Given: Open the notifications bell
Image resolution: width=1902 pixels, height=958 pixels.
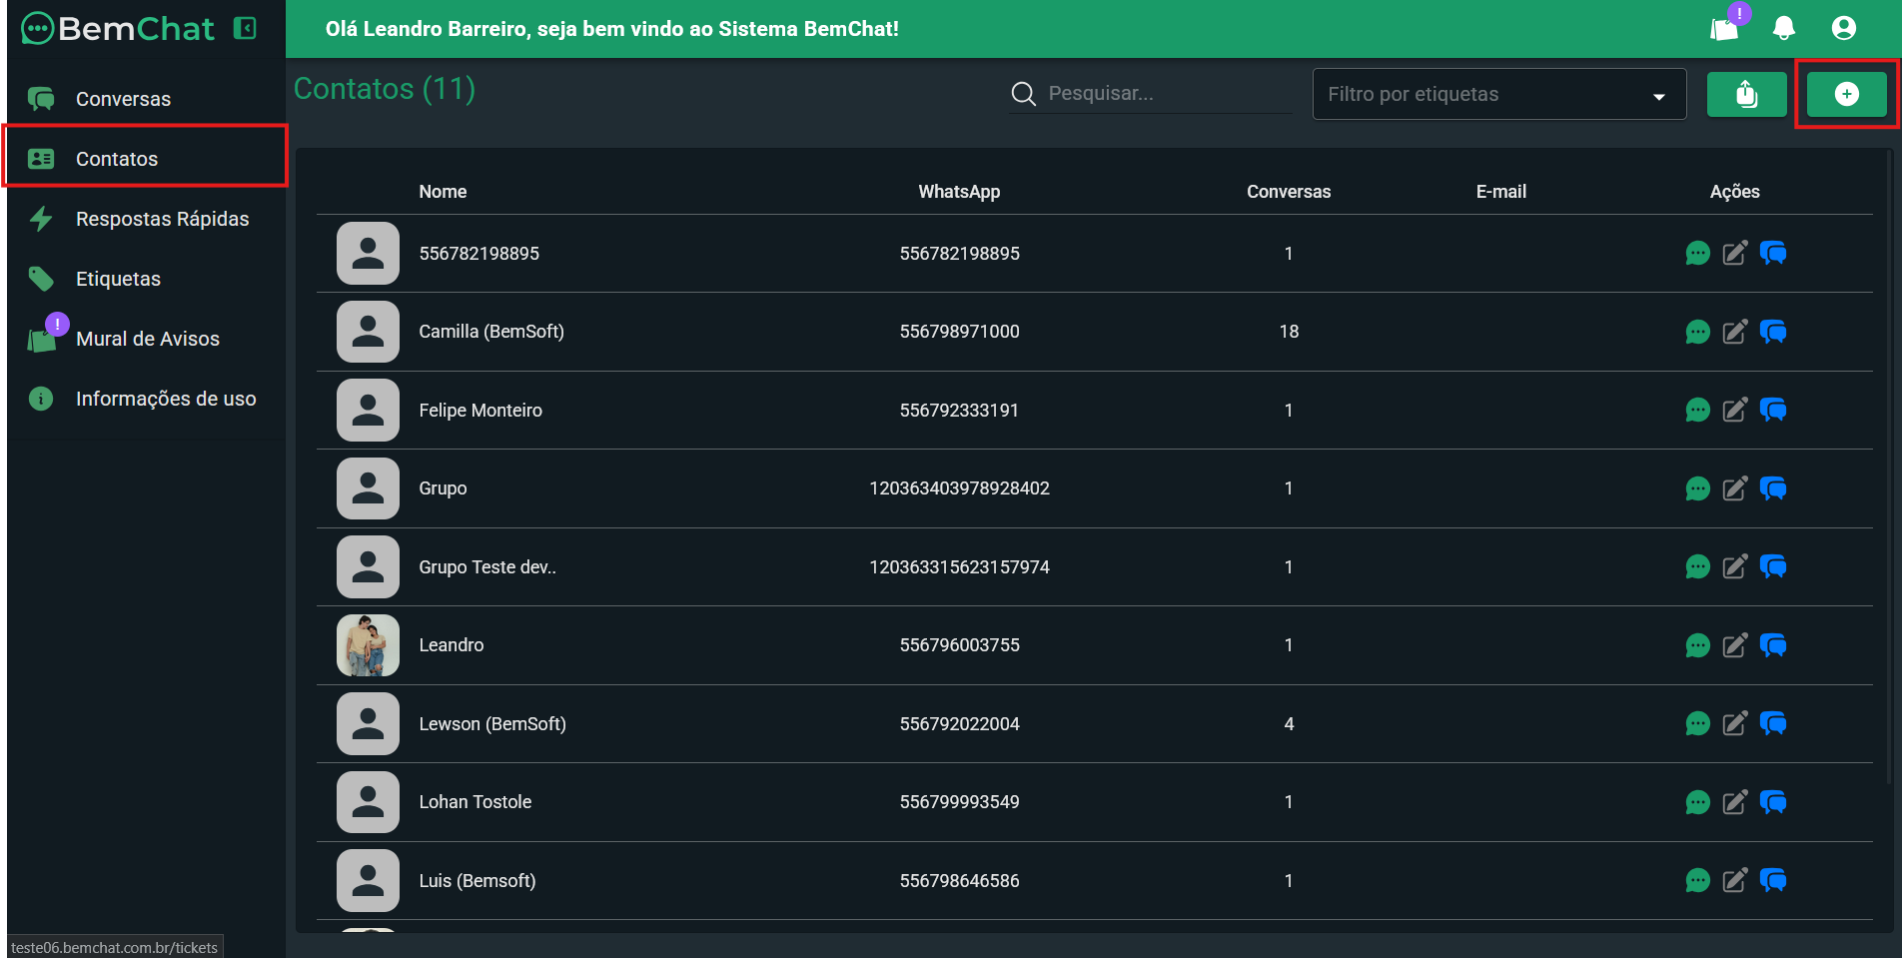Looking at the screenshot, I should point(1783,28).
